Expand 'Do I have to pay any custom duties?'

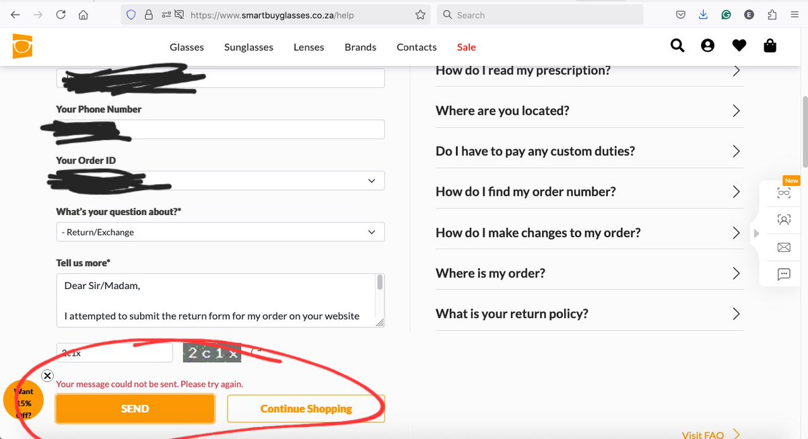click(590, 151)
